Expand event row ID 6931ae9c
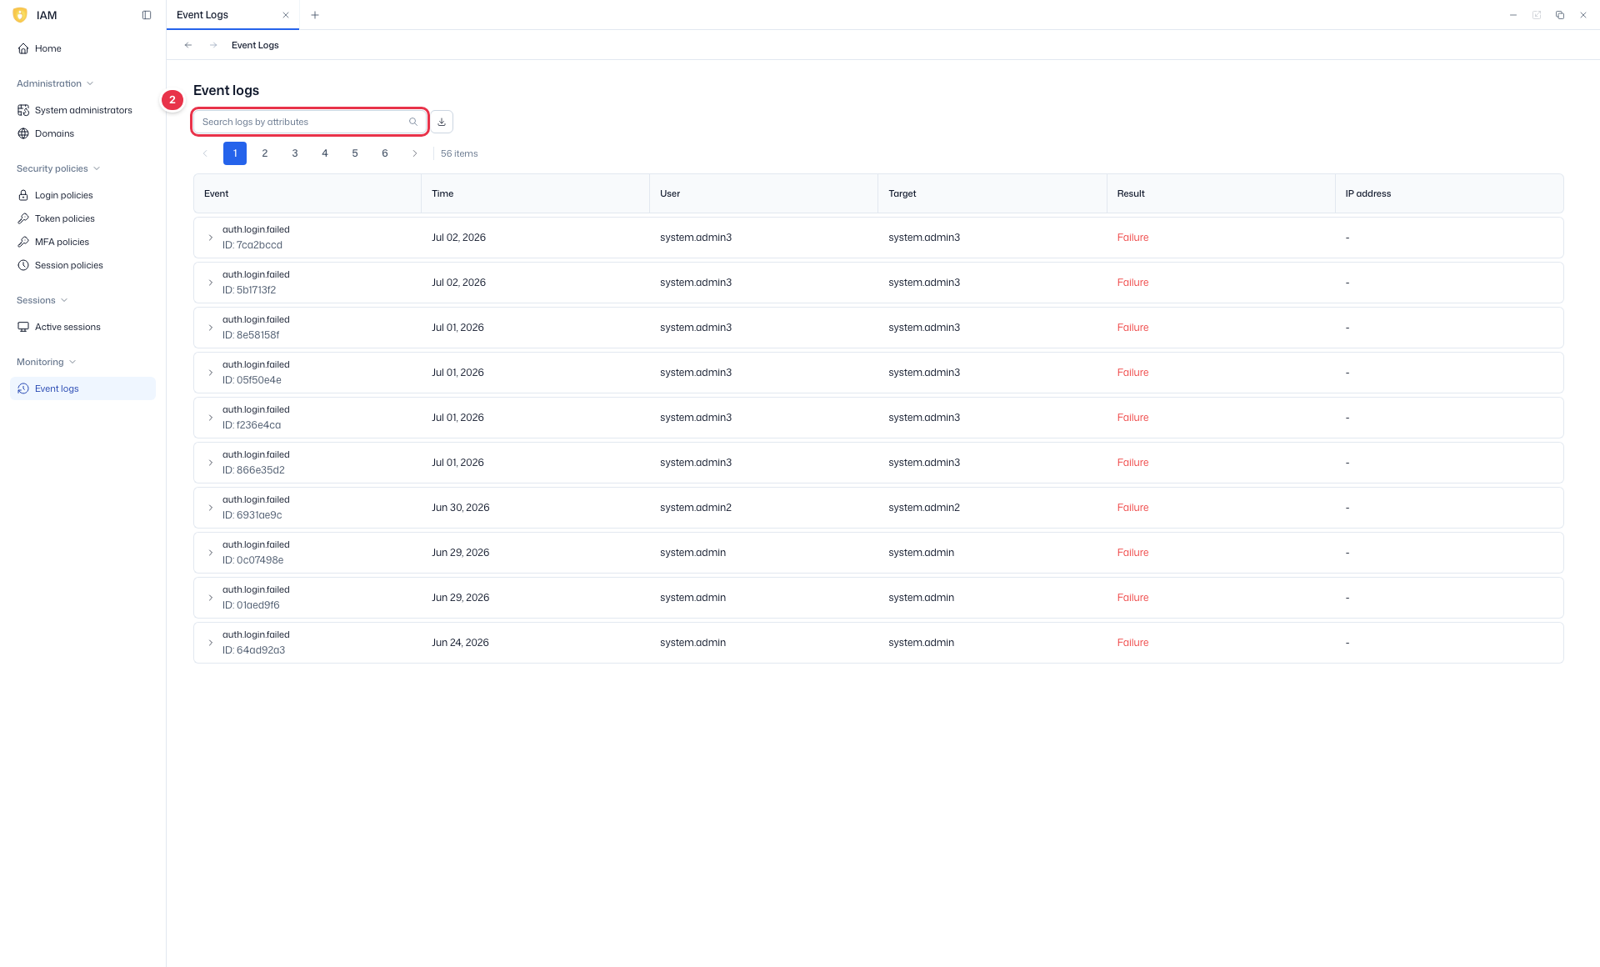 point(211,508)
